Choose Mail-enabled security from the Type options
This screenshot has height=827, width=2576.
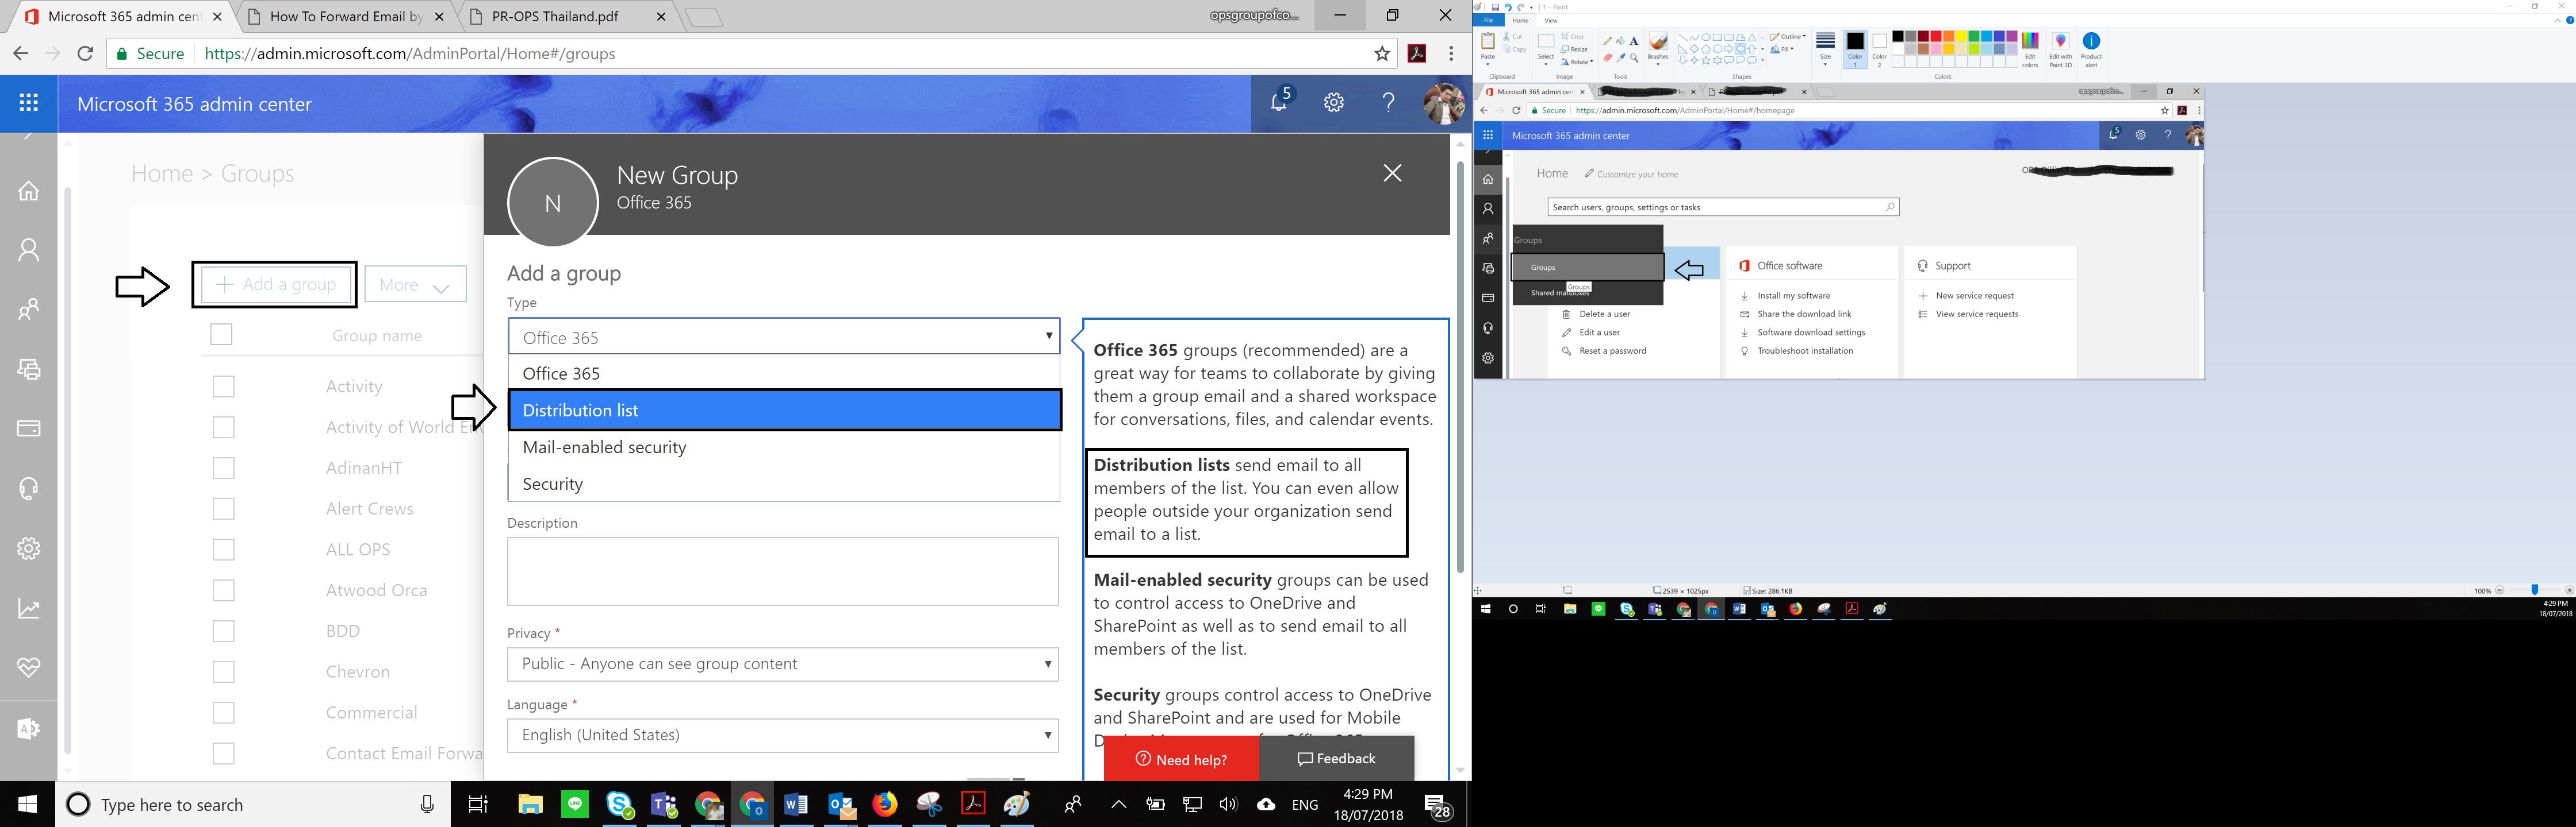784,447
